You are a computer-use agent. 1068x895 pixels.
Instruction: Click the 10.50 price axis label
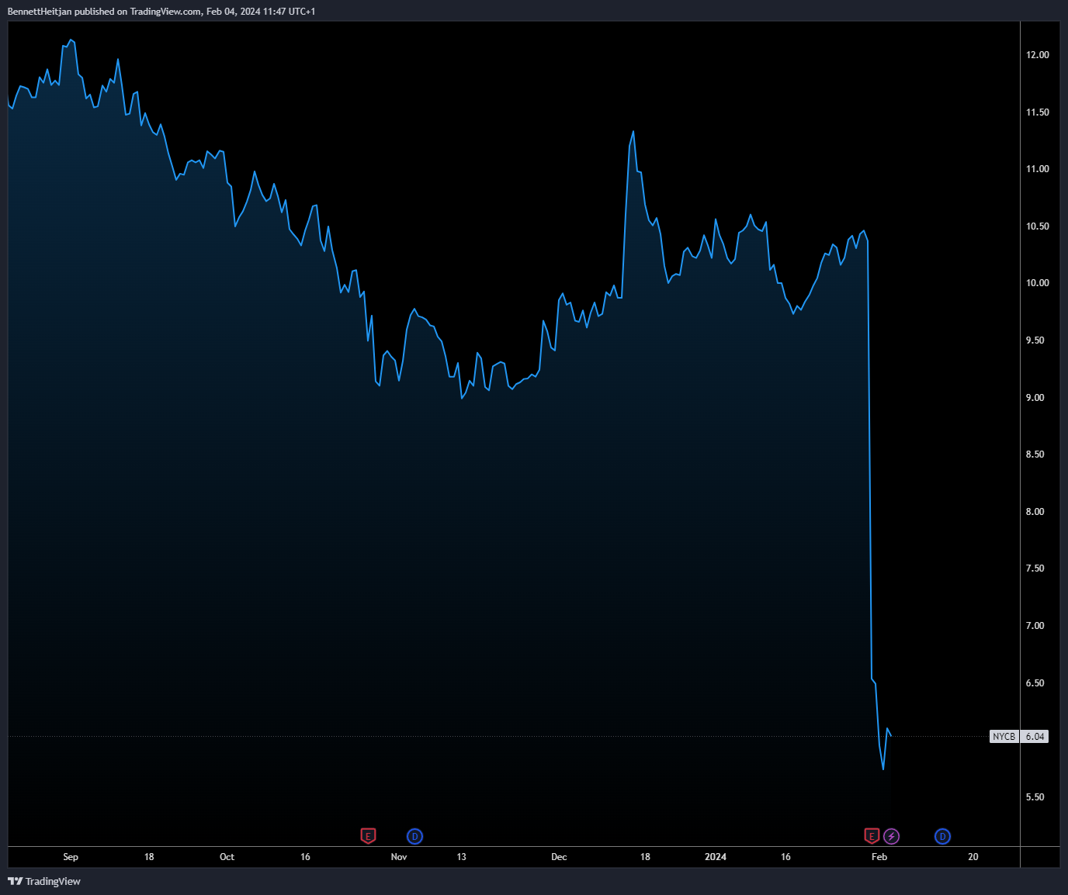(x=1037, y=226)
